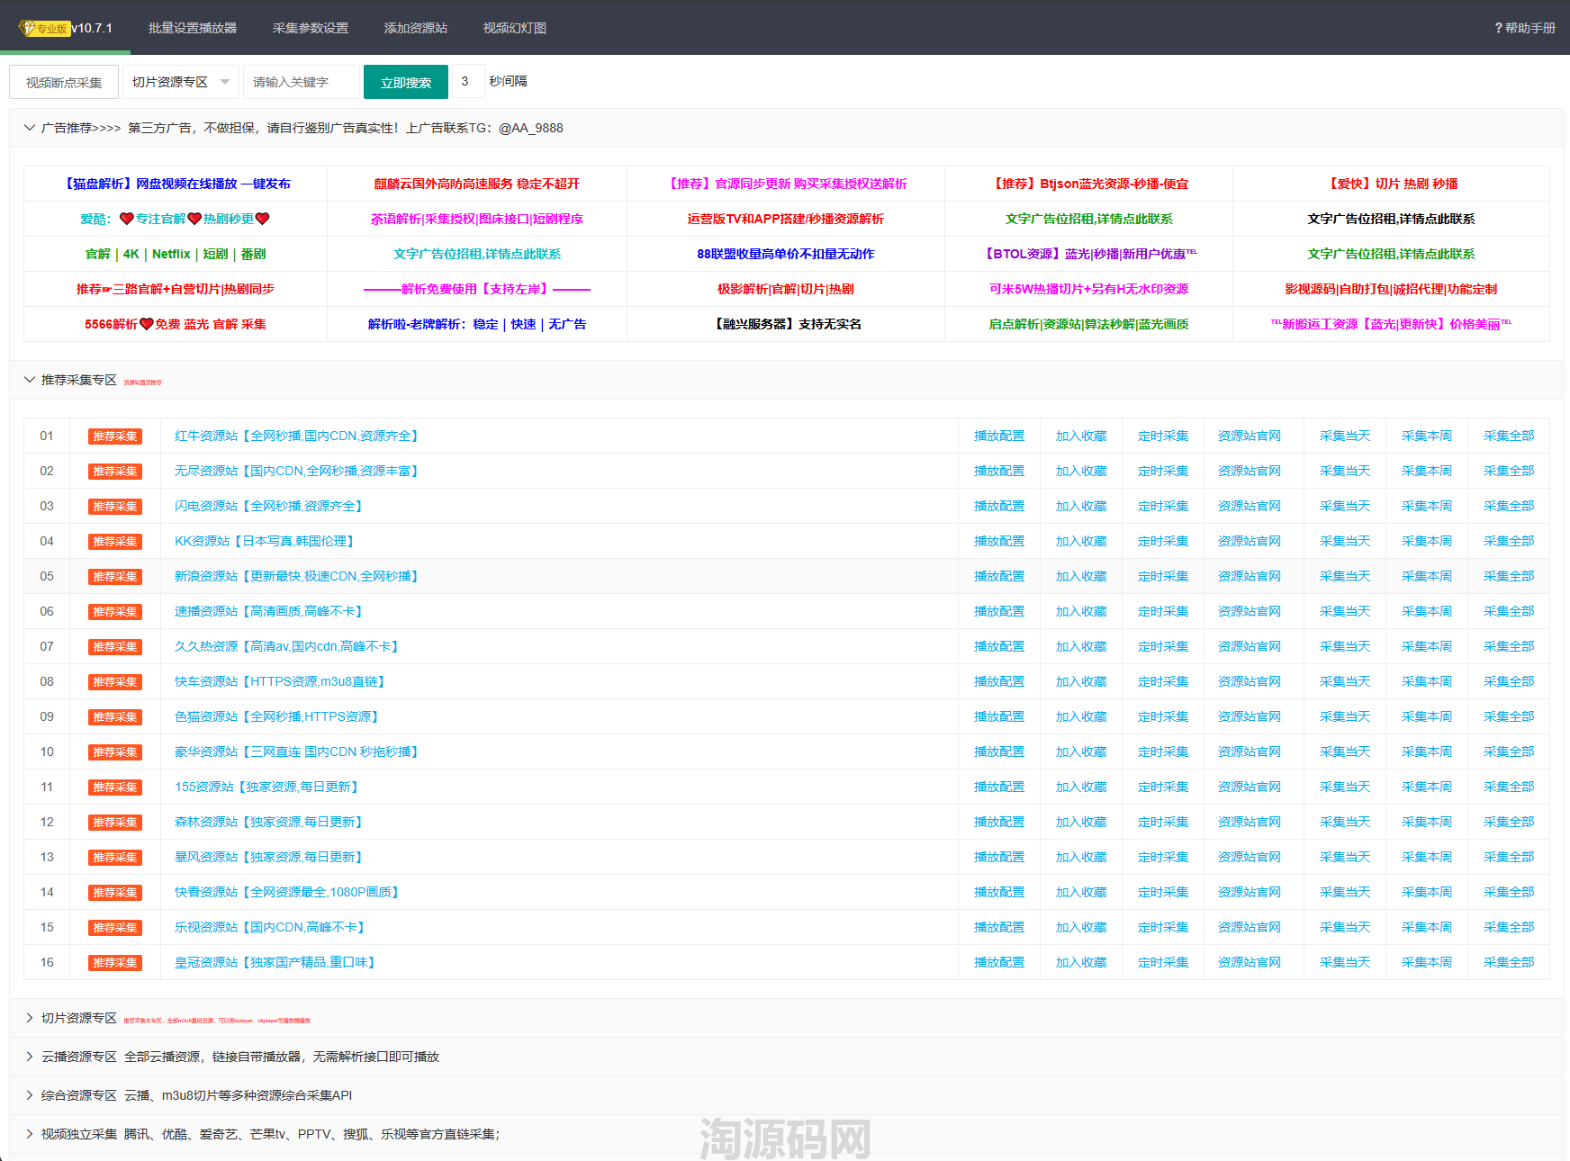Open the 5566解析 免费 蓝光 ad
The image size is (1570, 1161).
[x=176, y=324]
